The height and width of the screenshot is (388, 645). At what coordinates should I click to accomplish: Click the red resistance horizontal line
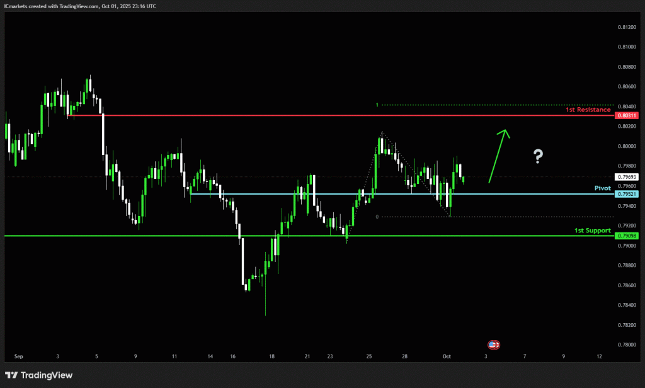[x=315, y=115]
